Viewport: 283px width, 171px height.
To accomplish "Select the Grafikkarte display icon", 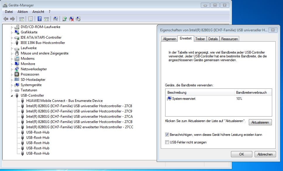I will coord(17,32).
